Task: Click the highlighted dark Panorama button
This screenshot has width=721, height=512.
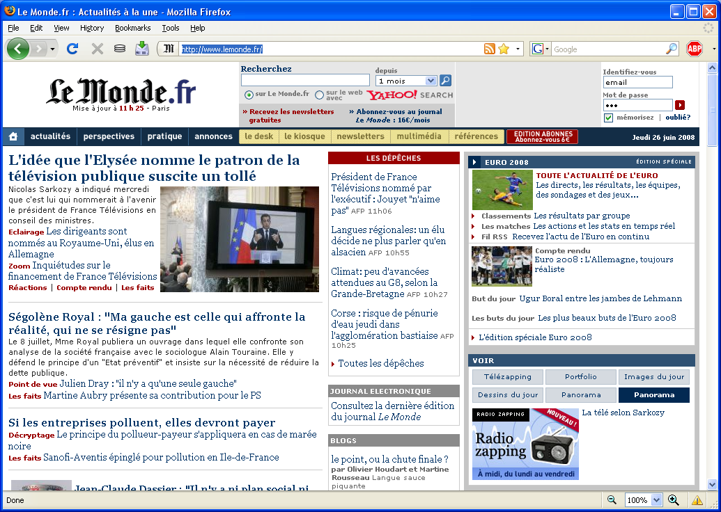Action: point(654,395)
